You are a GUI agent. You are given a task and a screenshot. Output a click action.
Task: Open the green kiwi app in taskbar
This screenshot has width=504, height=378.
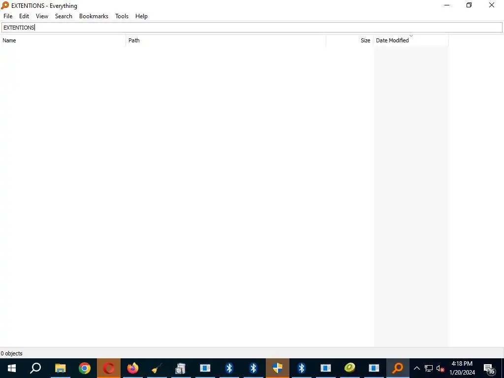(350, 368)
